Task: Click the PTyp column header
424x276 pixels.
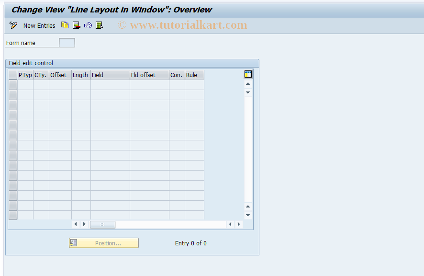Action: point(25,75)
